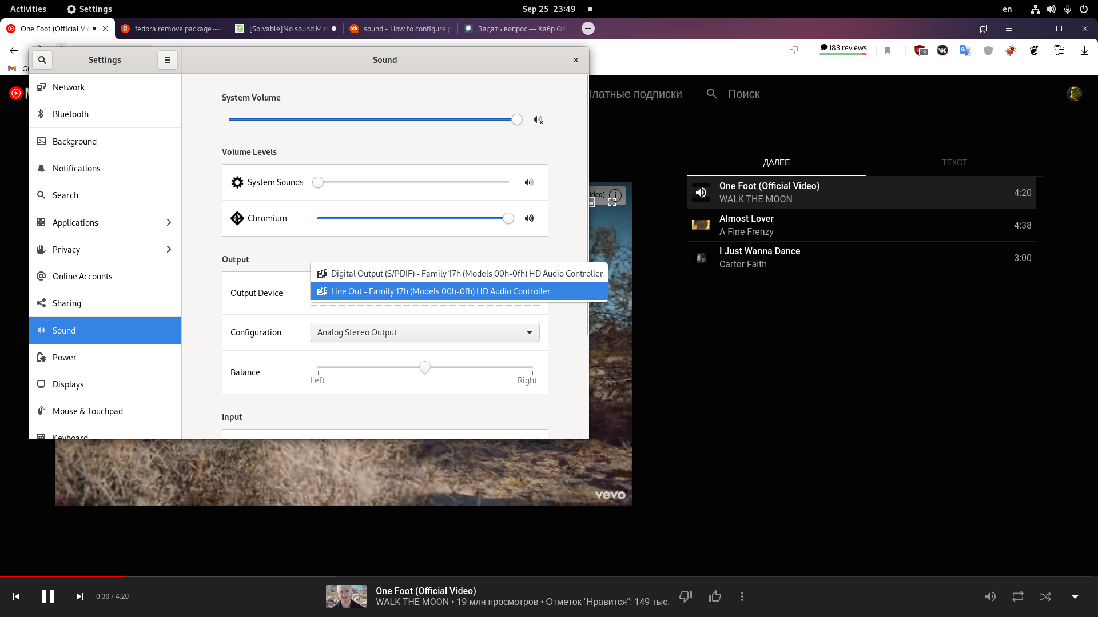Skip to previous track
The height and width of the screenshot is (617, 1098).
point(16,596)
